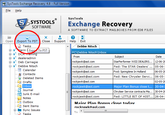Expand the DCA Training mailbox node
Screen dimensions: 165x115
click(10, 54)
